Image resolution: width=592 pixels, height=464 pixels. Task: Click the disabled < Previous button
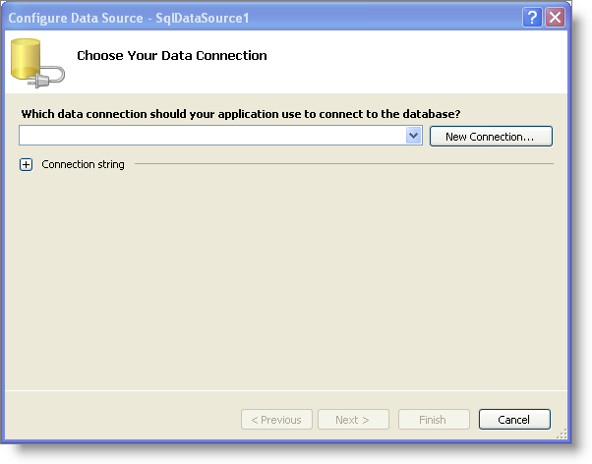click(276, 420)
